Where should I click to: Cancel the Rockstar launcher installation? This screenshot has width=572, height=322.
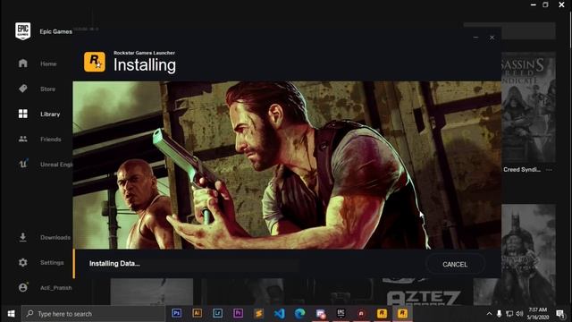(x=455, y=265)
